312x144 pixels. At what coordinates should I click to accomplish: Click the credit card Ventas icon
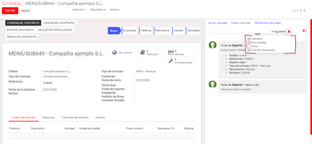click(171, 52)
